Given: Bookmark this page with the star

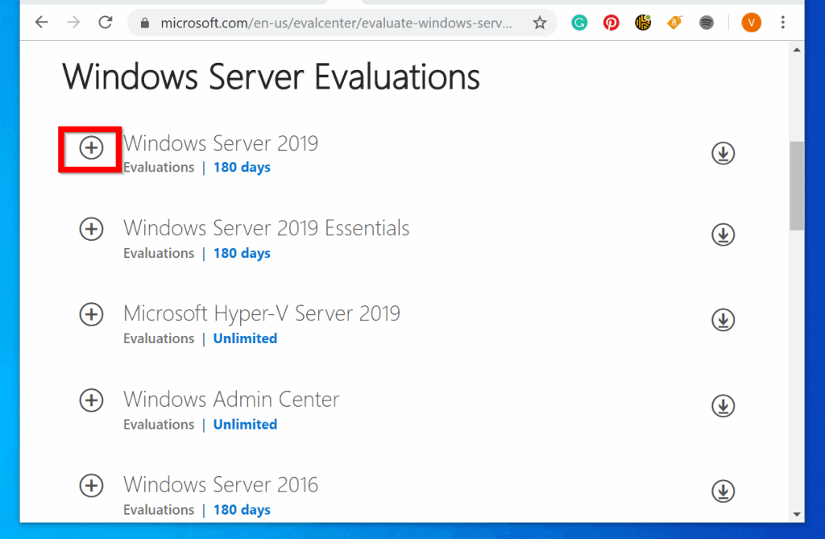Looking at the screenshot, I should click(x=540, y=23).
